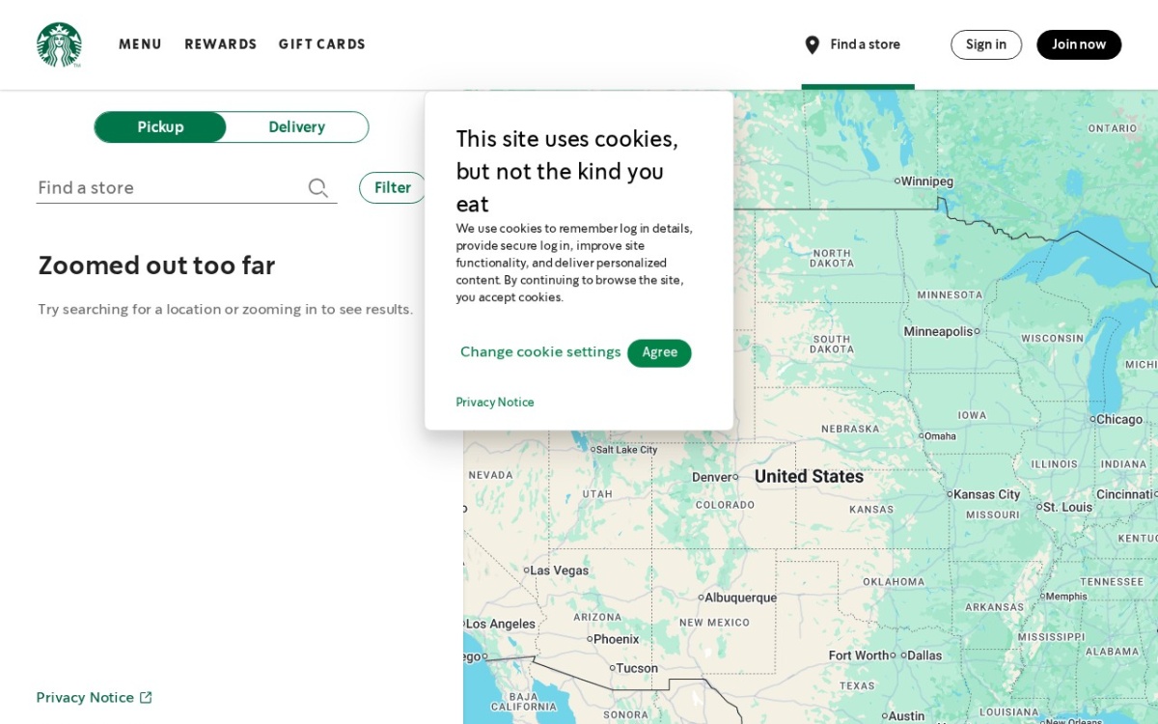Click the Sign in button
The image size is (1158, 724).
pyautogui.click(x=986, y=44)
